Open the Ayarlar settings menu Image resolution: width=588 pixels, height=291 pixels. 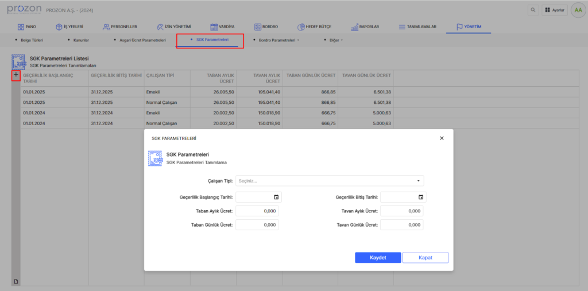[x=554, y=10]
